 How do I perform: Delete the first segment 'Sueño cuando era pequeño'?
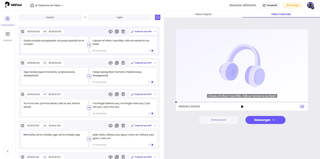coord(123,31)
